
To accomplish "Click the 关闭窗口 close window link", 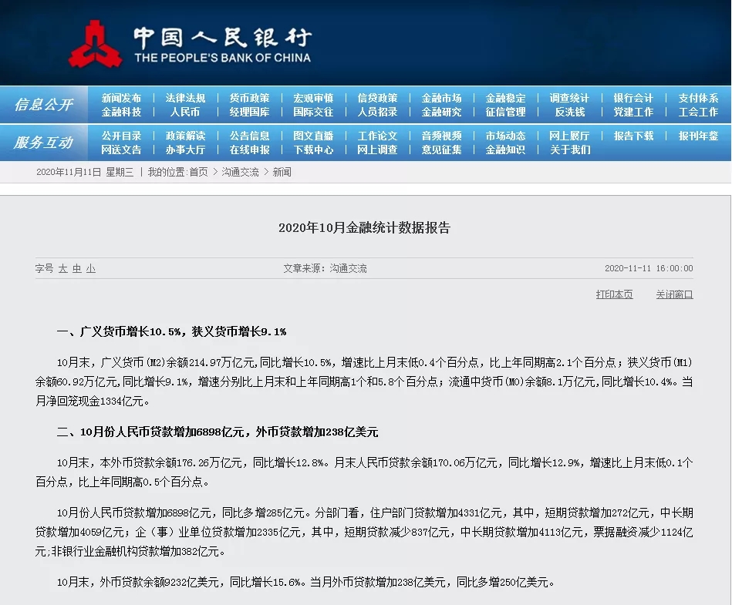I will click(x=674, y=294).
